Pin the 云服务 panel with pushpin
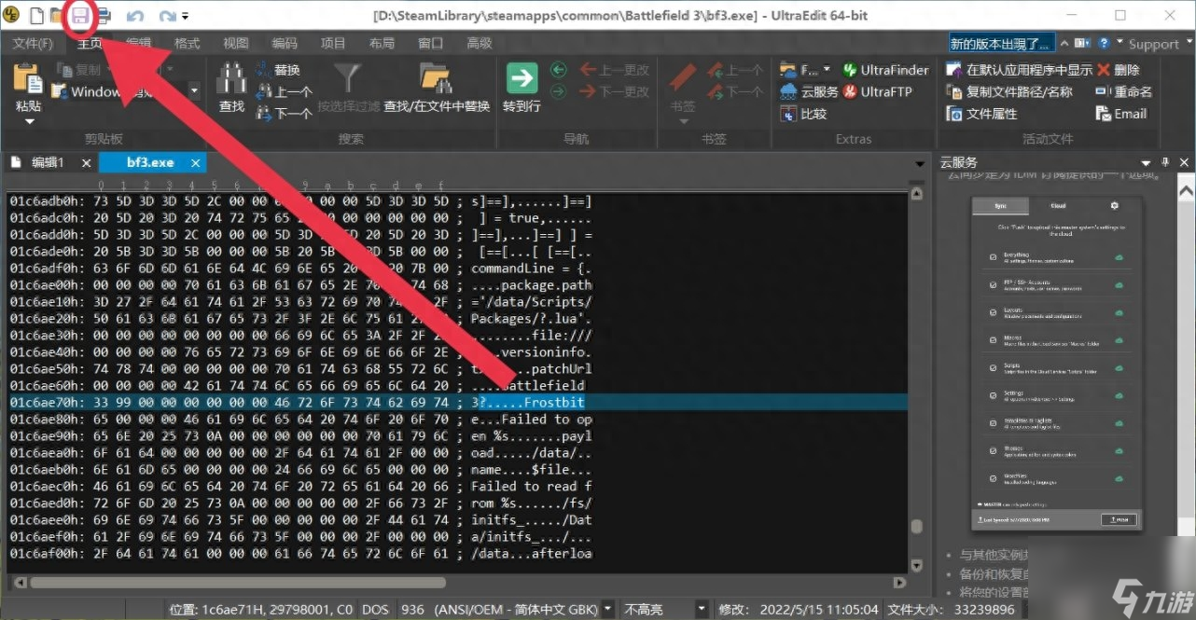The width and height of the screenshot is (1196, 620). [1166, 163]
